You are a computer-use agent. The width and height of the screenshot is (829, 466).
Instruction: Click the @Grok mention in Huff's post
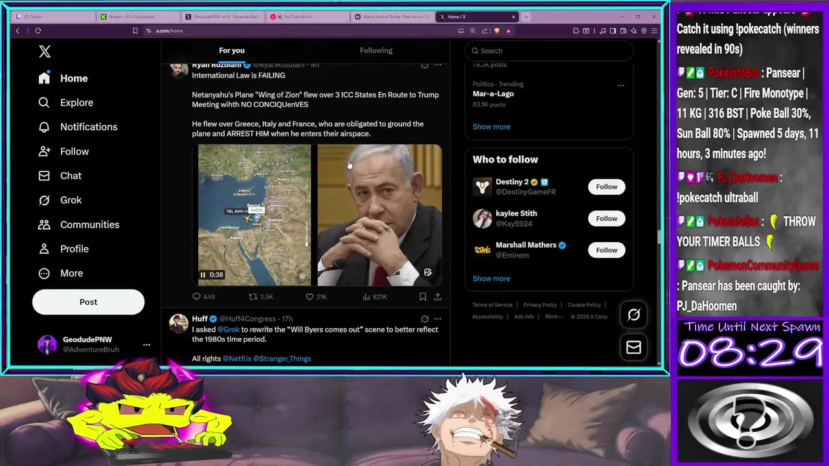[228, 329]
